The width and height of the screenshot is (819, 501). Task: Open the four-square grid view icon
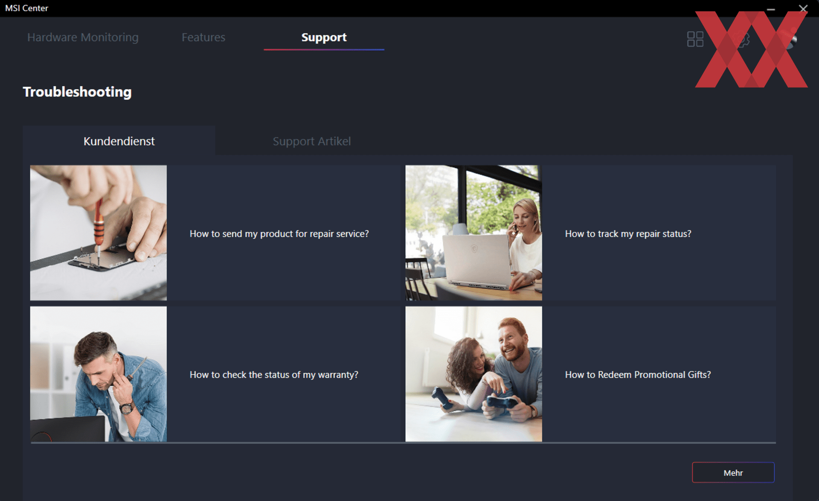pos(695,39)
